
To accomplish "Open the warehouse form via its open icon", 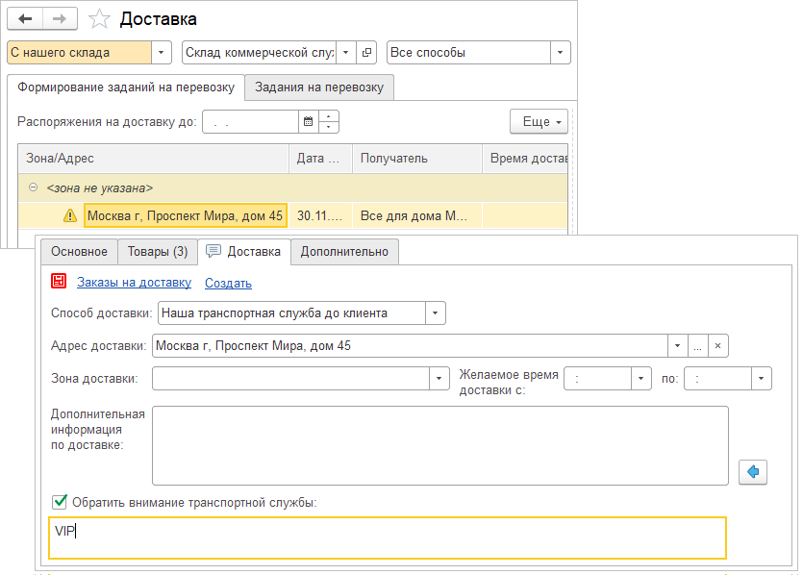I will click(366, 53).
